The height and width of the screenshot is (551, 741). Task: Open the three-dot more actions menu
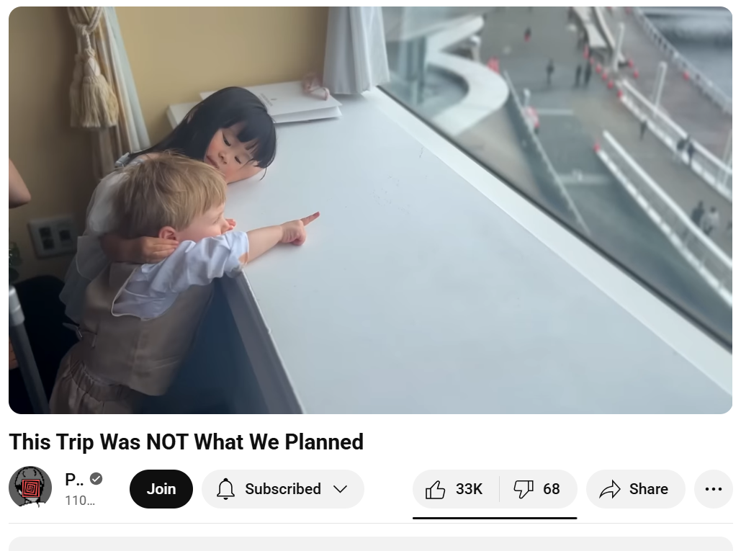713,489
